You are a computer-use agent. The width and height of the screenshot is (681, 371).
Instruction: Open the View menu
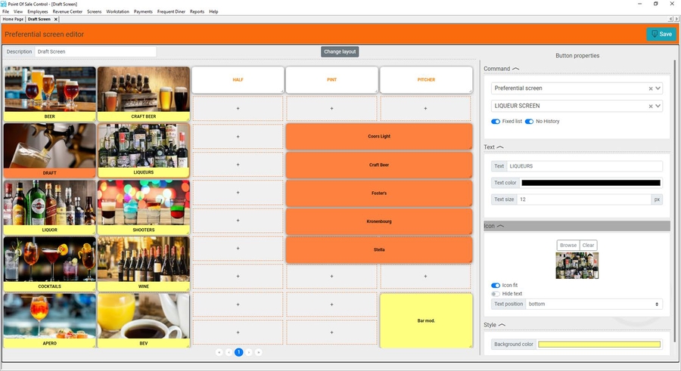click(18, 12)
